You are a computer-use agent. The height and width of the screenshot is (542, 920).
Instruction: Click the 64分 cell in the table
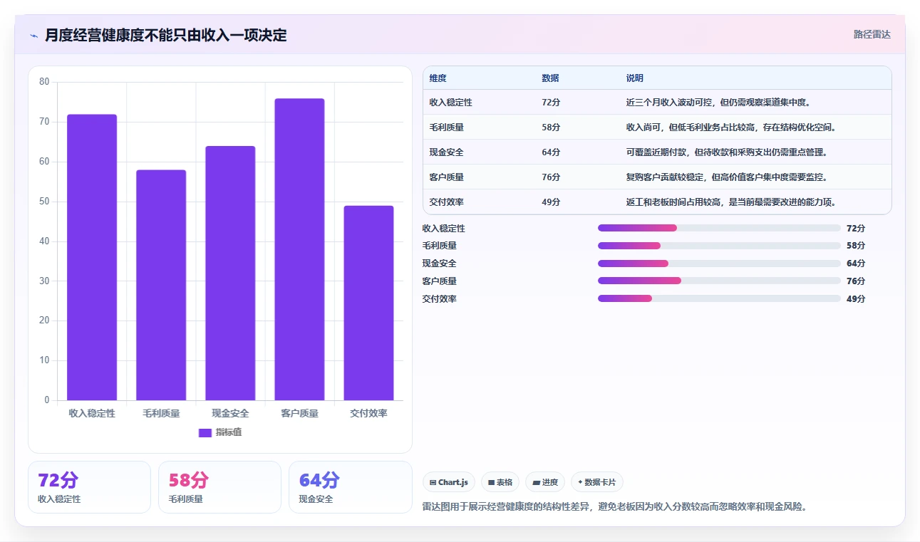(551, 152)
